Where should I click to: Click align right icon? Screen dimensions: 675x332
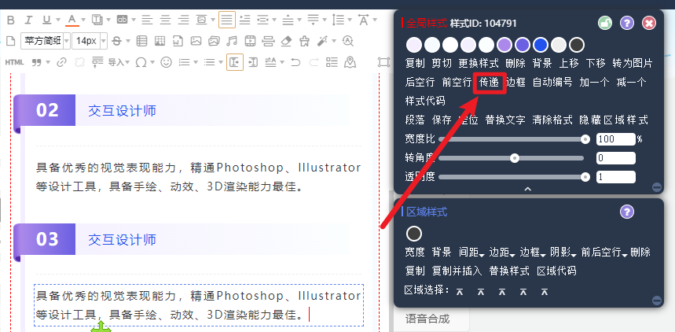[x=184, y=20]
